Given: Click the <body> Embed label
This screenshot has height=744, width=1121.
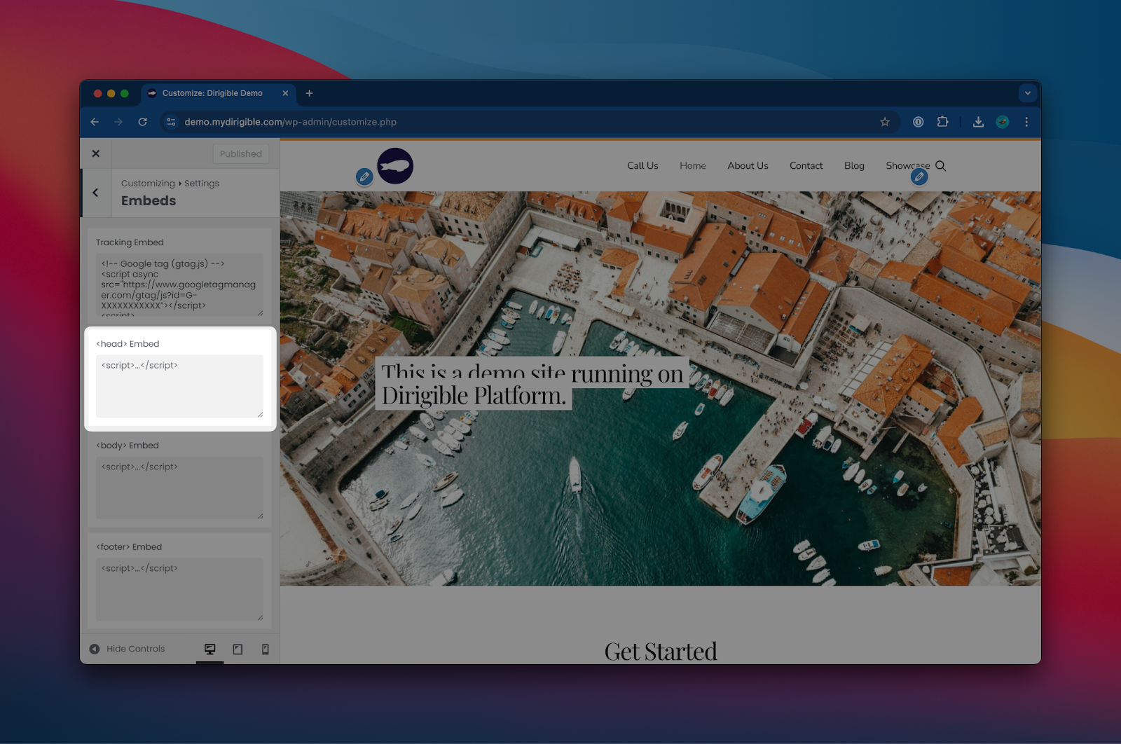Looking at the screenshot, I should click(x=128, y=446).
